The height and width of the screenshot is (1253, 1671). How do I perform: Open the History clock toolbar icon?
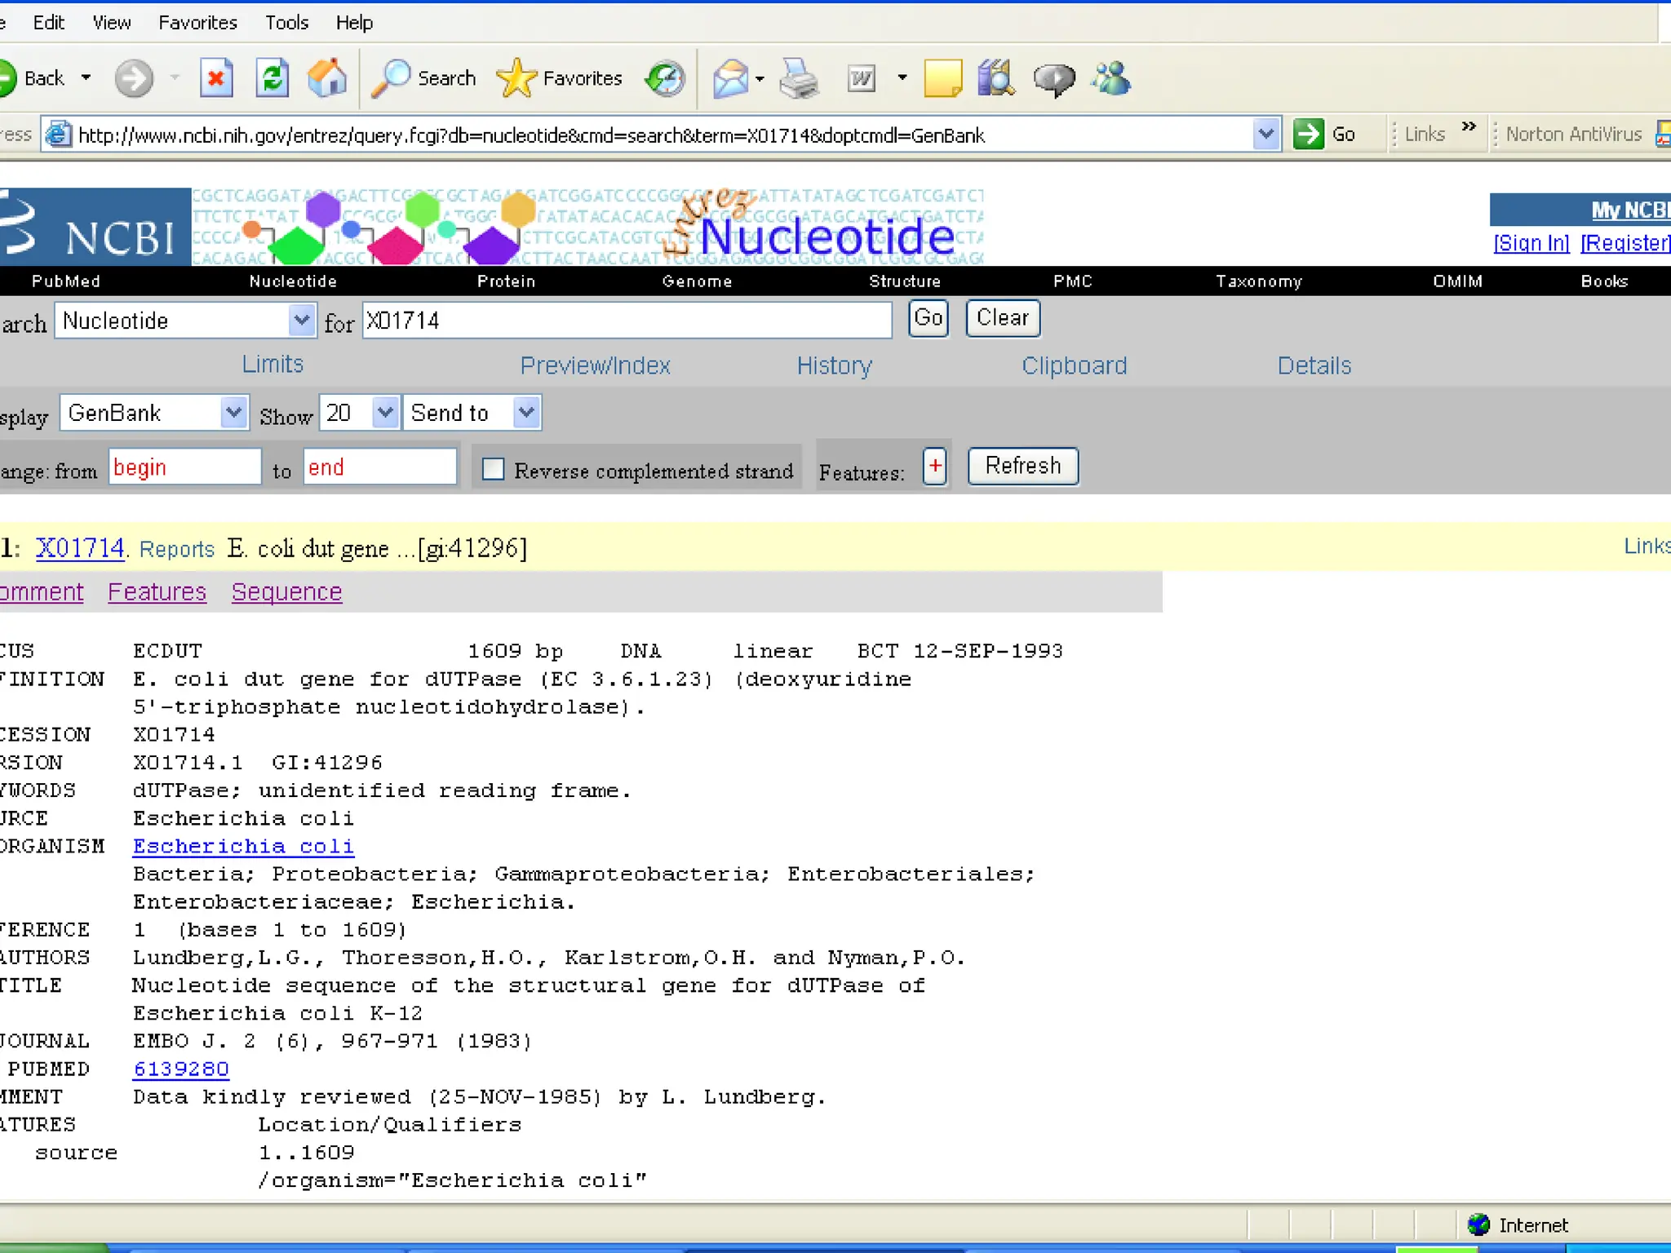pyautogui.click(x=665, y=79)
